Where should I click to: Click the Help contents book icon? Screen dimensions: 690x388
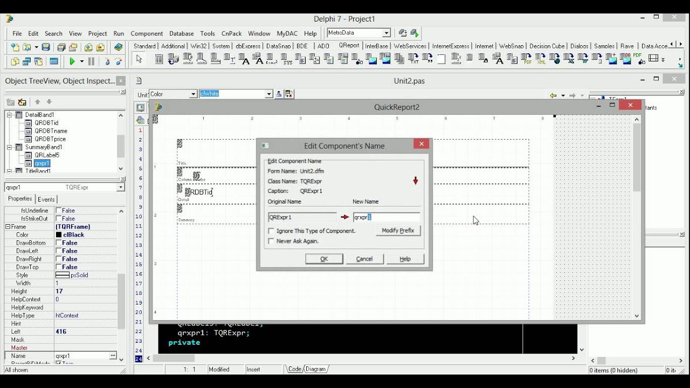119,47
